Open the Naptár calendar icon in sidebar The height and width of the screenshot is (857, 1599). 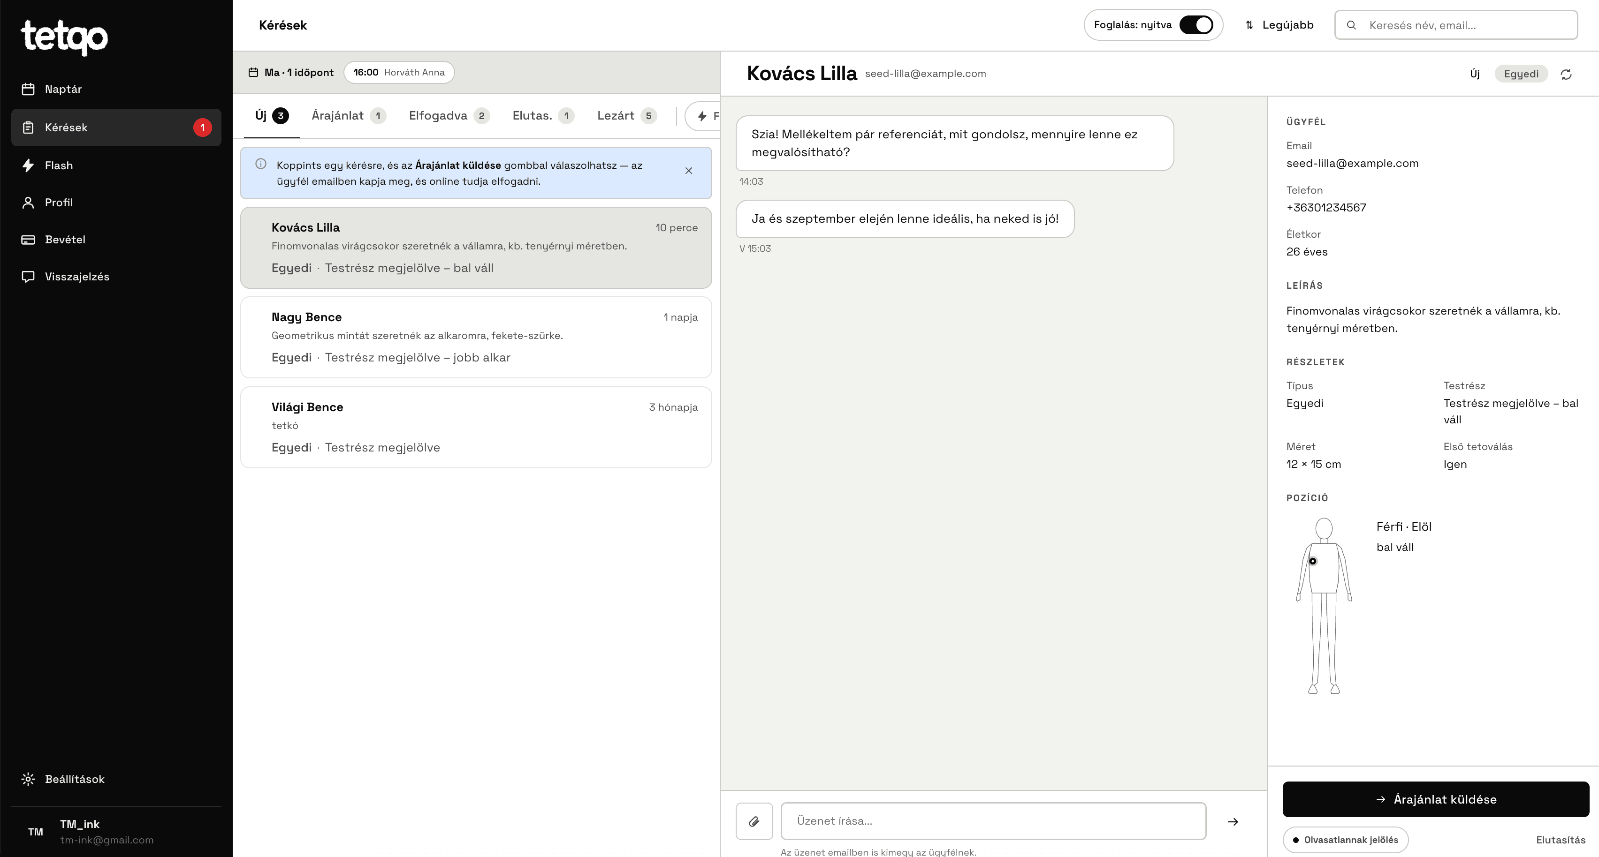point(28,89)
